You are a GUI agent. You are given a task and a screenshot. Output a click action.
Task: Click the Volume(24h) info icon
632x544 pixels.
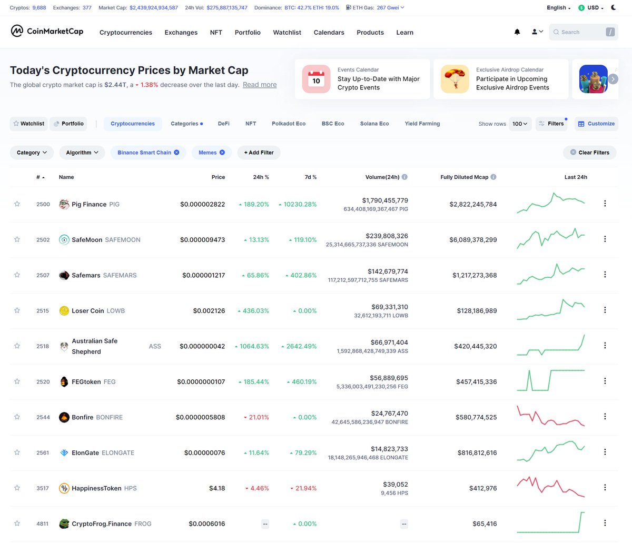tap(404, 177)
